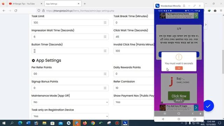Switch to JH Bangla Tips YouTube tab

(24, 4)
